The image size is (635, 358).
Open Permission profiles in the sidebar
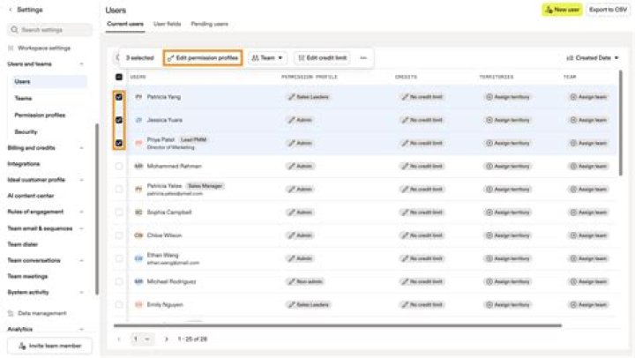click(x=40, y=115)
